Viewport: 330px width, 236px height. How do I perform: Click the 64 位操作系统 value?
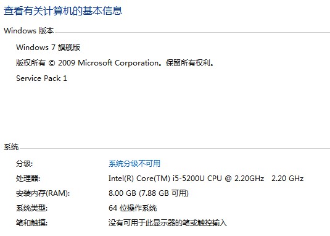tap(133, 208)
